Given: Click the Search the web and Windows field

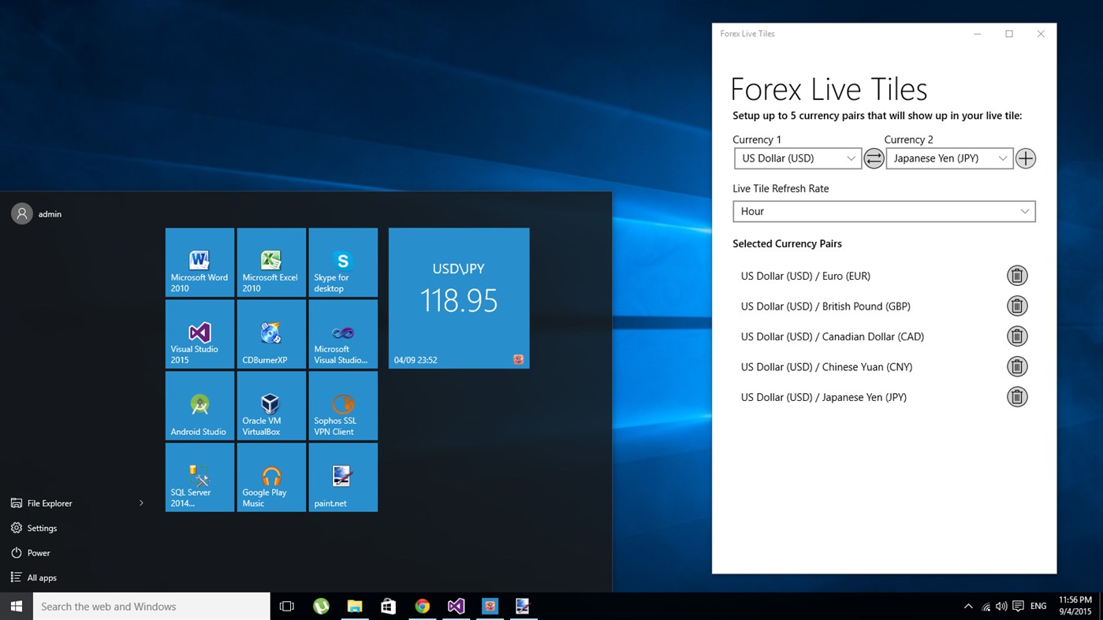Looking at the screenshot, I should click(x=150, y=607).
